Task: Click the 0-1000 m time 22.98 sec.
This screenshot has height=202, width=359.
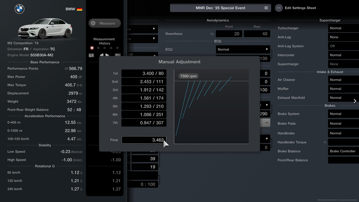Action: pos(73,130)
